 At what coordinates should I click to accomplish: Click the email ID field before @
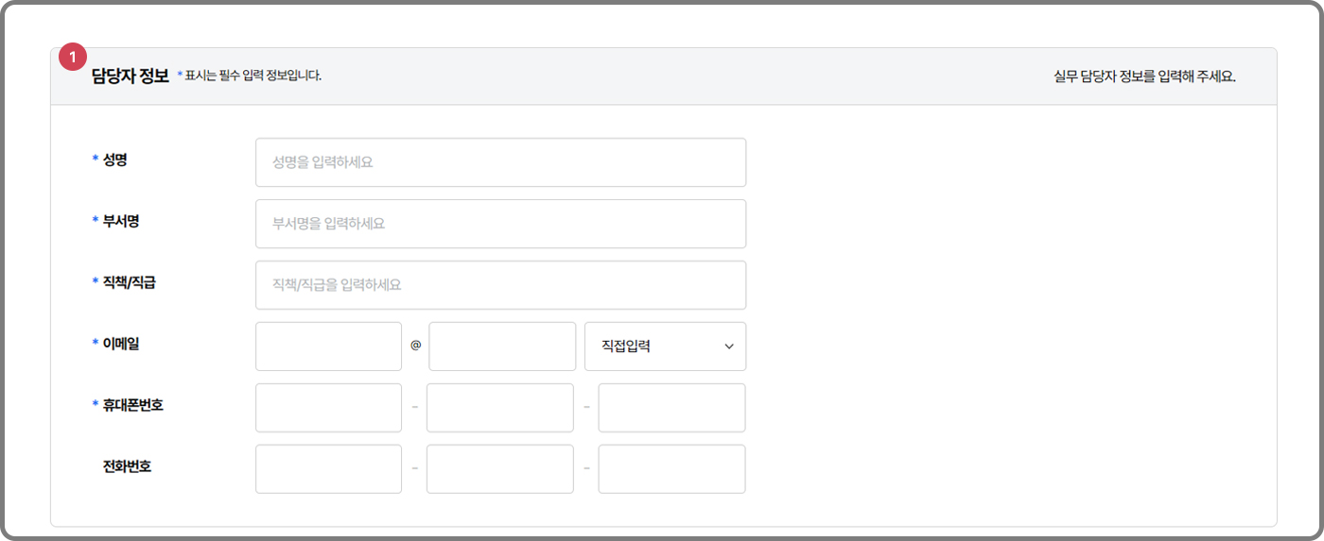pos(328,347)
